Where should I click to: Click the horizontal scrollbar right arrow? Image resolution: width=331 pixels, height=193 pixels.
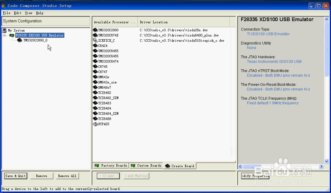[x=321, y=167]
